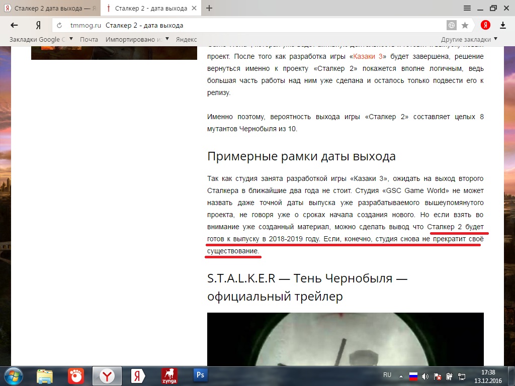Launch Zynga from the taskbar
This screenshot has width=515, height=386.
point(169,376)
